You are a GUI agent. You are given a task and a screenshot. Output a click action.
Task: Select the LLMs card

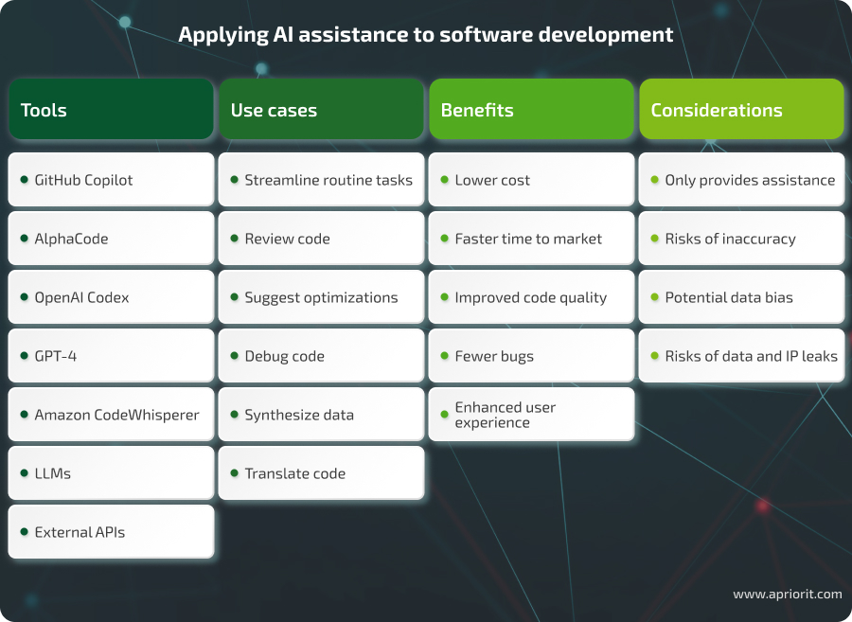pos(111,472)
